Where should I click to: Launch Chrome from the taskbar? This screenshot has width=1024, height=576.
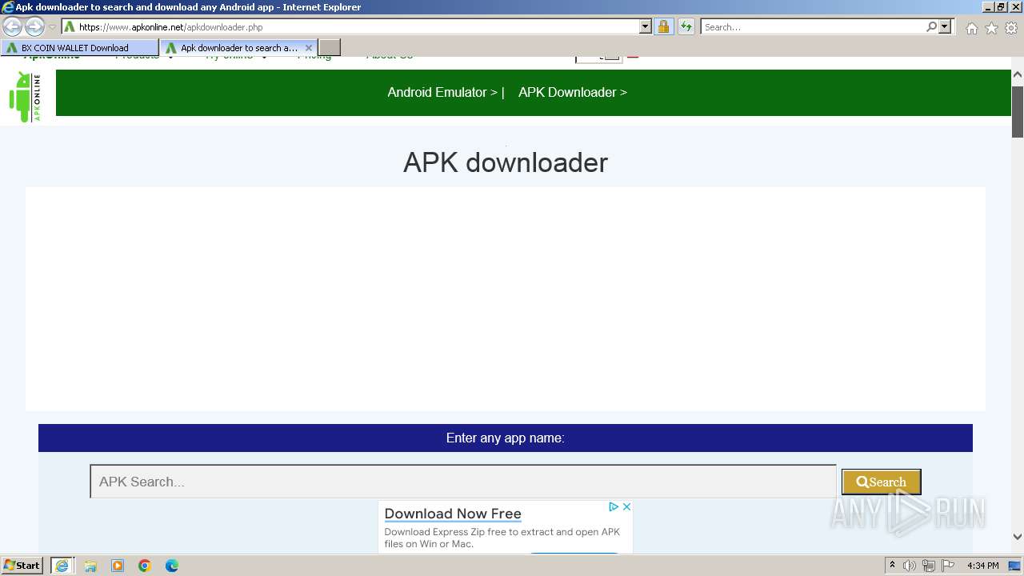[145, 566]
